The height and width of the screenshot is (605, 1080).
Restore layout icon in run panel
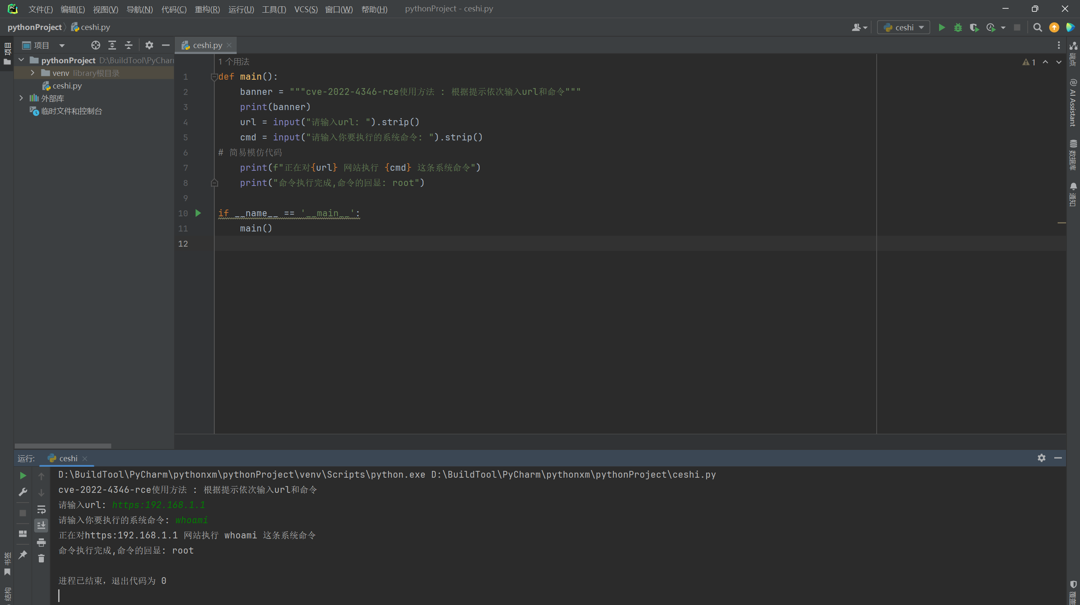pos(23,534)
